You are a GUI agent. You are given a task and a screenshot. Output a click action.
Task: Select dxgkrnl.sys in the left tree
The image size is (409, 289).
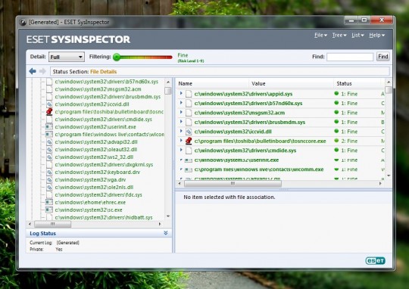pos(104,165)
